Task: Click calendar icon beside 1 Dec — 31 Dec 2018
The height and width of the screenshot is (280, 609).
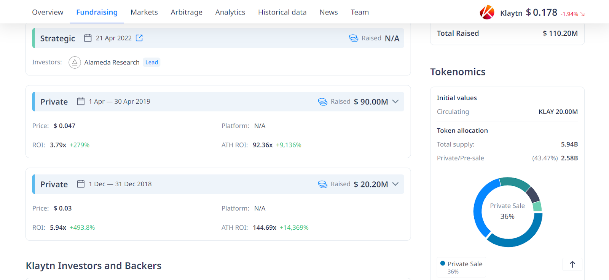Action: click(81, 184)
